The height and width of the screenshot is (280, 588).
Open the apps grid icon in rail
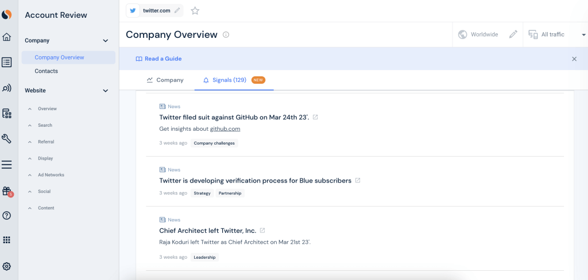[6, 240]
